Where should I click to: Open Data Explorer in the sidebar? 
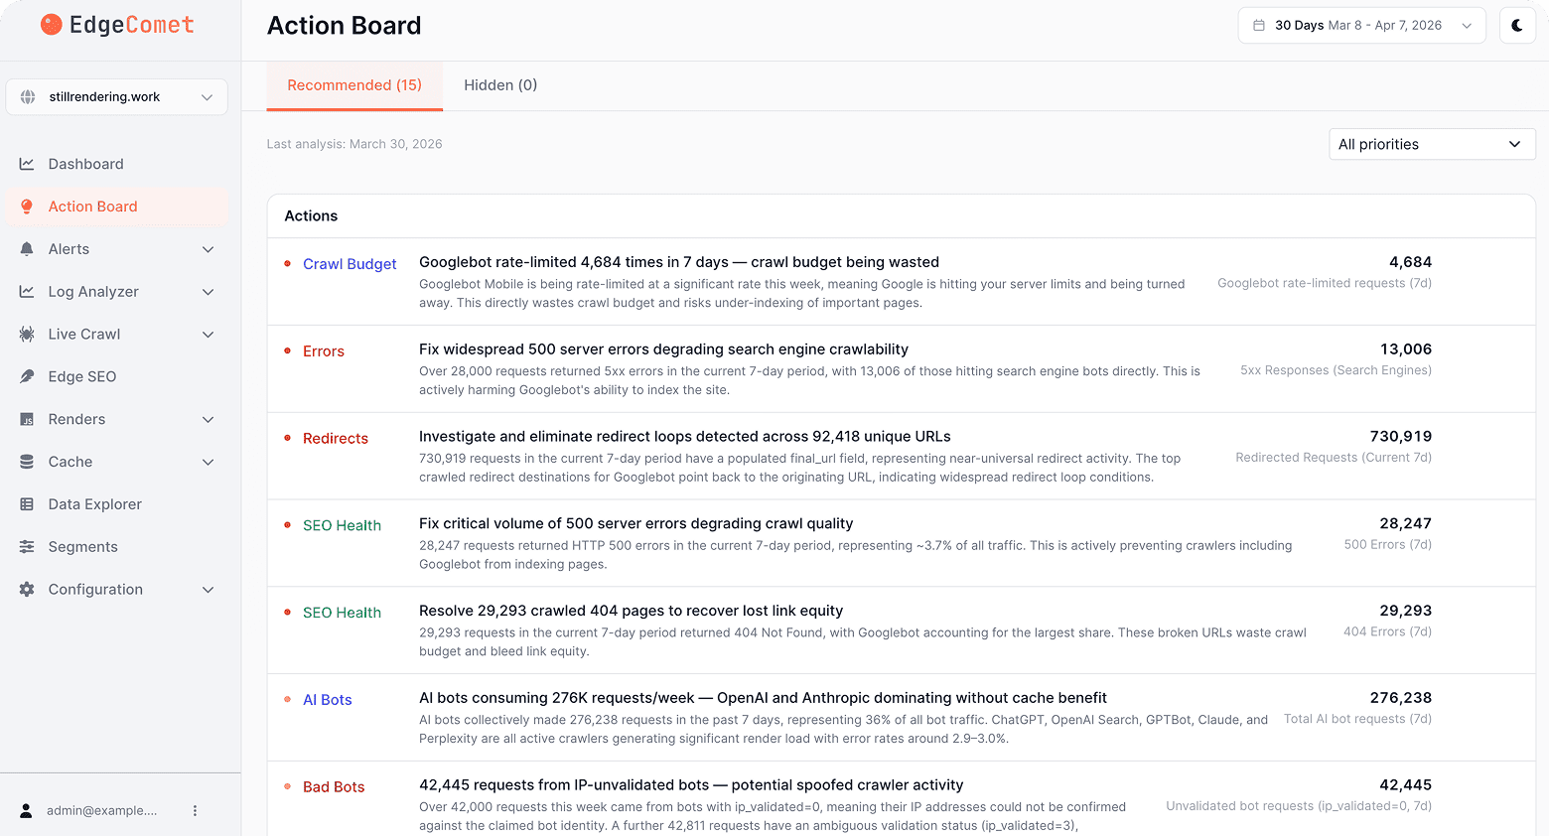[117, 504]
